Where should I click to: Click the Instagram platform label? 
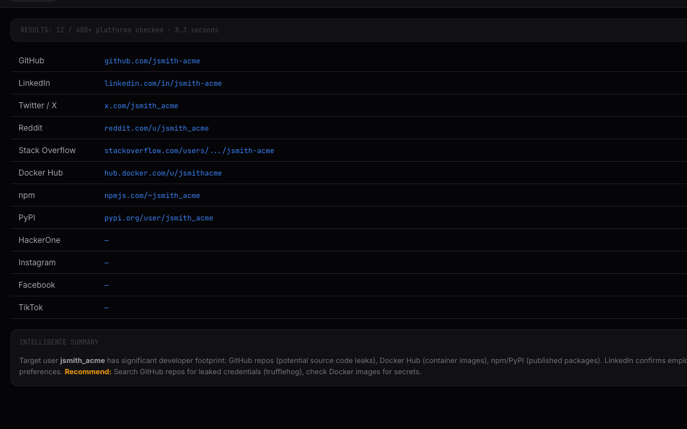click(37, 263)
